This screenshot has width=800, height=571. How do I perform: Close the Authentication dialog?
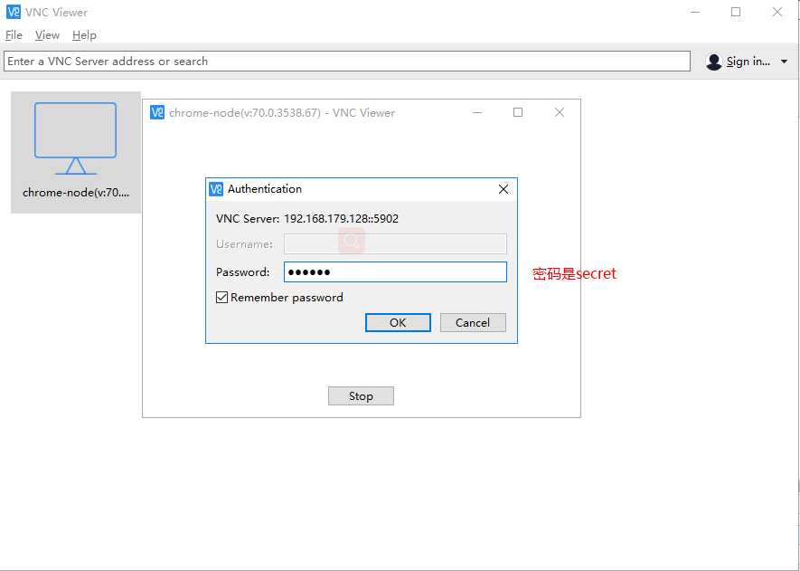pyautogui.click(x=504, y=189)
